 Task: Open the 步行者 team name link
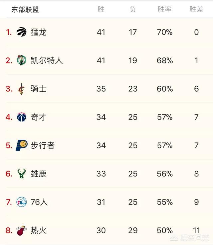pos(43,145)
